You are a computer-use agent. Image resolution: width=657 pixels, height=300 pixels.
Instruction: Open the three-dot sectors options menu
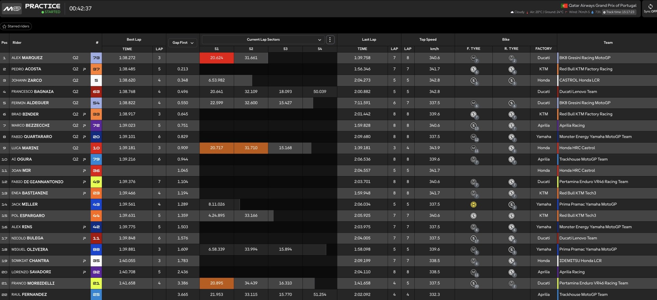click(330, 40)
